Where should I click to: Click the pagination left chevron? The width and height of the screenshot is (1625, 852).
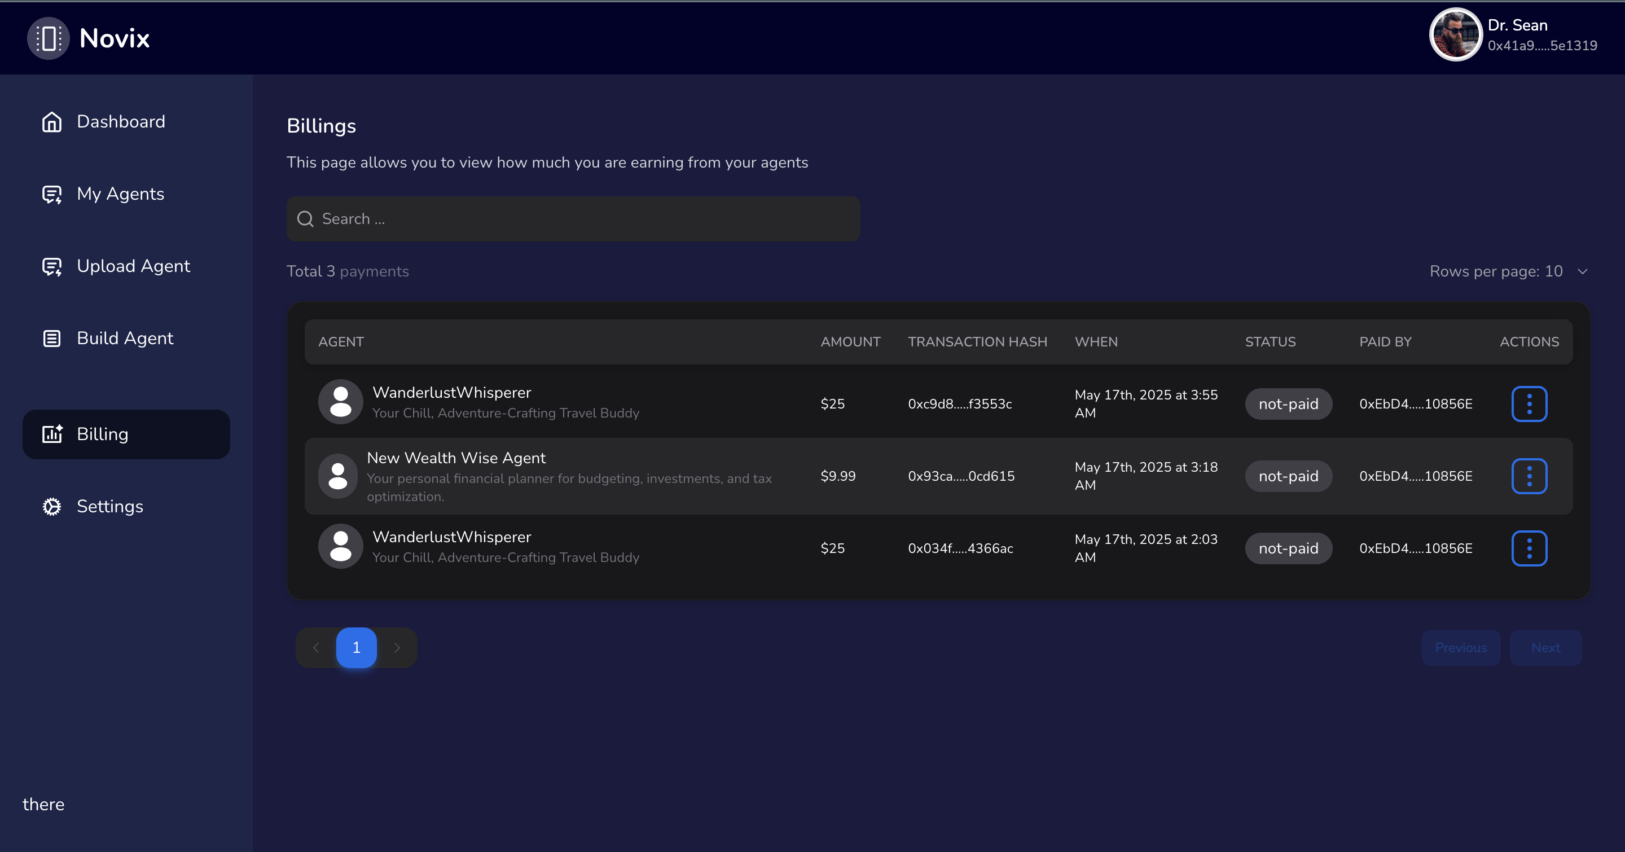[x=316, y=648]
